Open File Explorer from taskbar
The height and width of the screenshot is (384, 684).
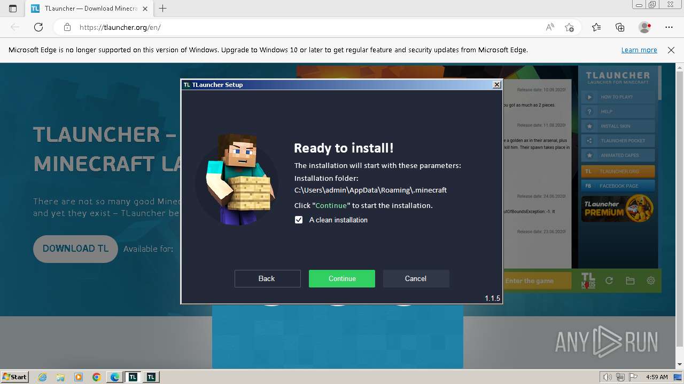pyautogui.click(x=60, y=377)
